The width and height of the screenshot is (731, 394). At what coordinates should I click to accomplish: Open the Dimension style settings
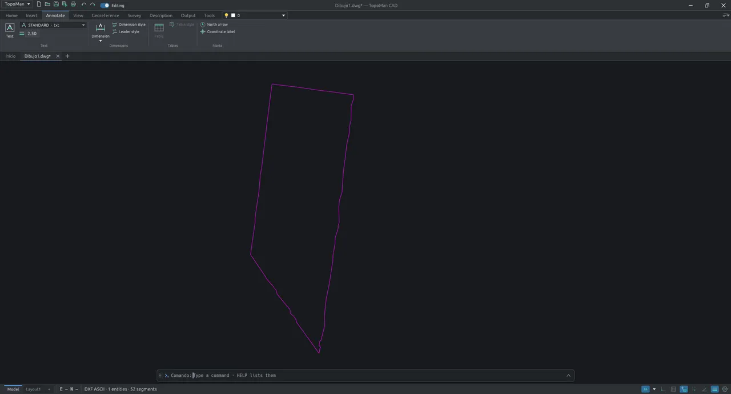point(129,25)
